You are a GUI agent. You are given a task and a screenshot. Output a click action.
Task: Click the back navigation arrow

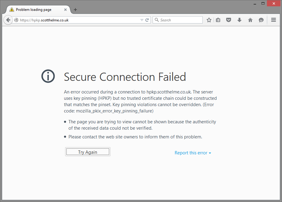(8, 20)
